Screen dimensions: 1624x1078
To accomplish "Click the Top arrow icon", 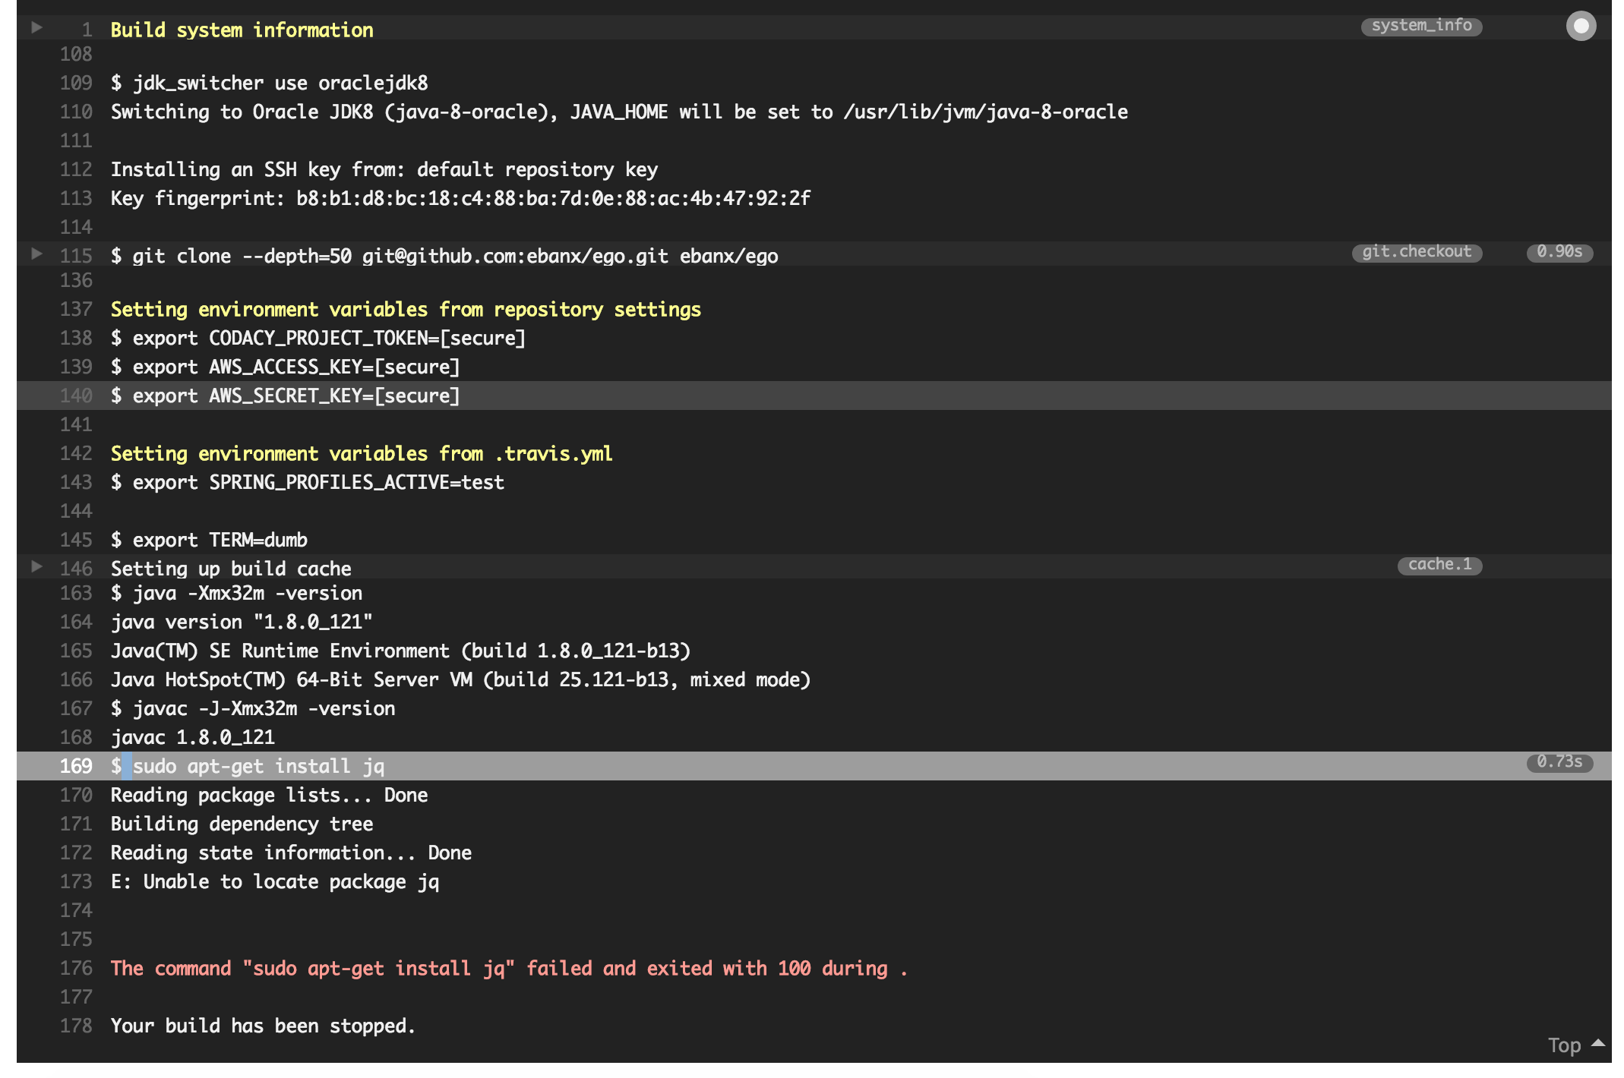I will 1598,1043.
